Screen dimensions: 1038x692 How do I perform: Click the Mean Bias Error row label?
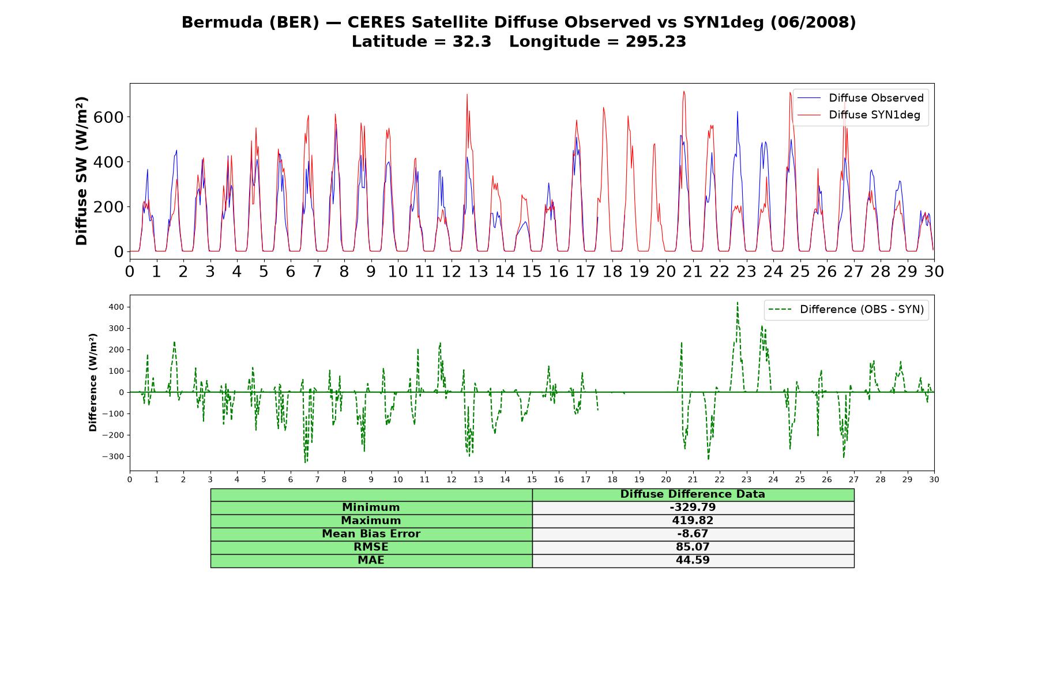371,534
